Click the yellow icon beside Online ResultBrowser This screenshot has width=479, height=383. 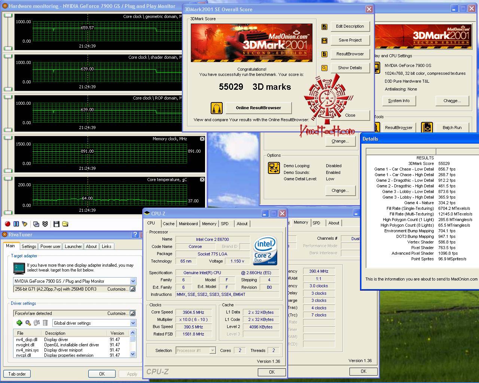click(217, 108)
